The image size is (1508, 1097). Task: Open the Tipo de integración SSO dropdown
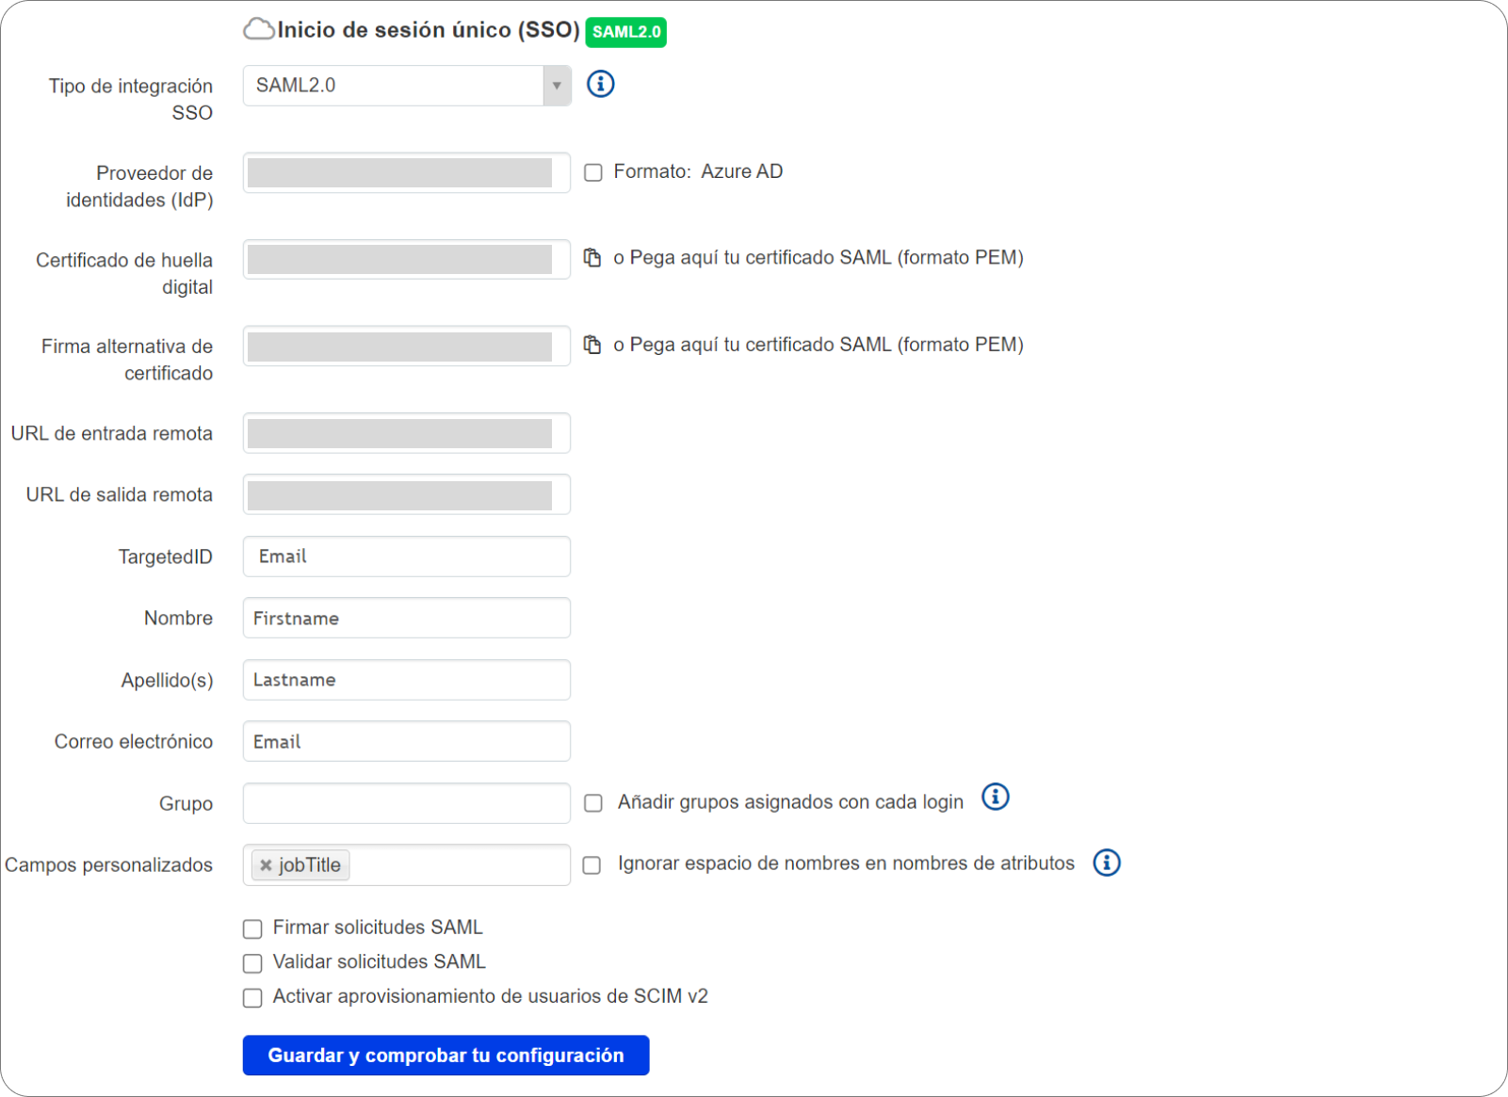[x=407, y=86]
